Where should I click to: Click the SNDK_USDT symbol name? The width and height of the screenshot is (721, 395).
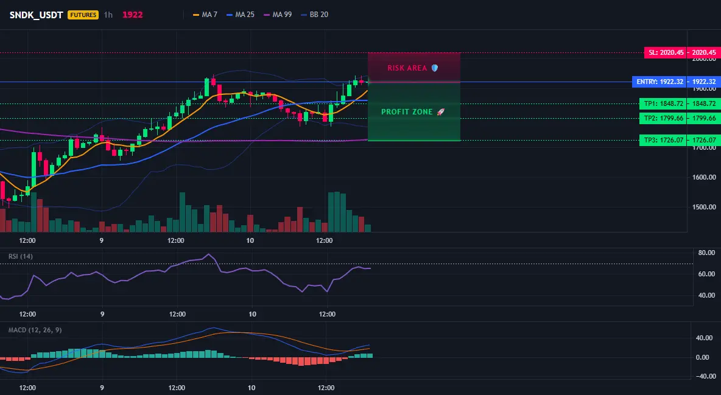[x=37, y=15]
